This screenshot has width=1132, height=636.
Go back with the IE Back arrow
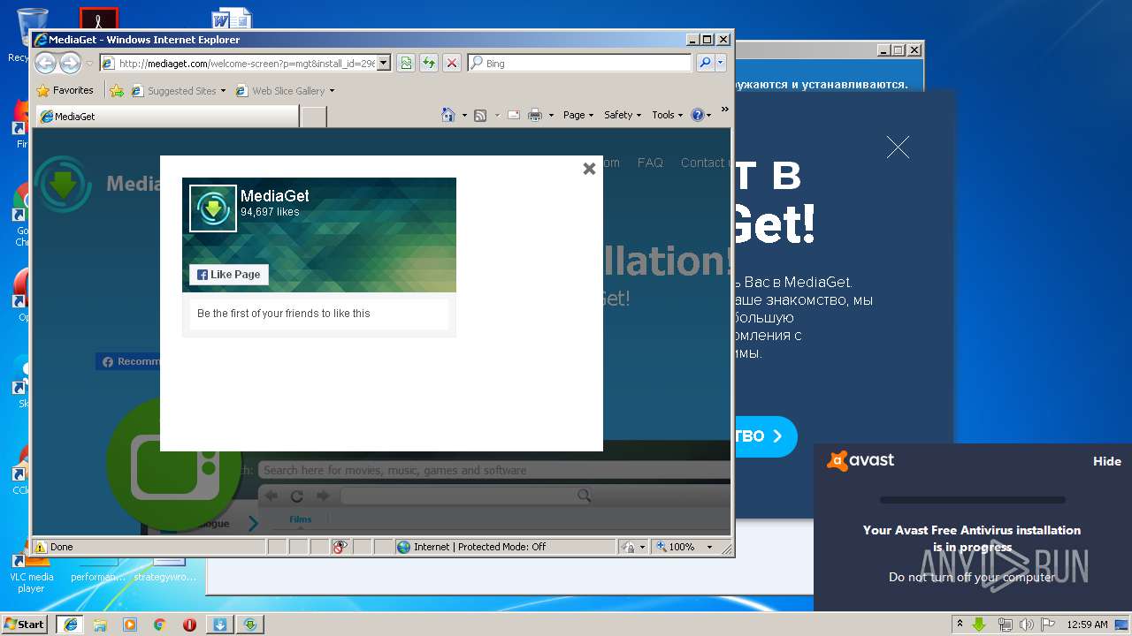[45, 63]
